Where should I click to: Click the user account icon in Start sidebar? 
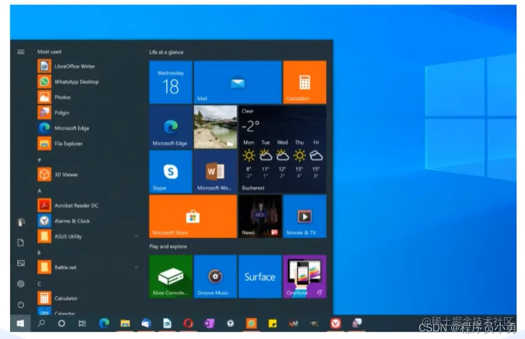point(21,222)
